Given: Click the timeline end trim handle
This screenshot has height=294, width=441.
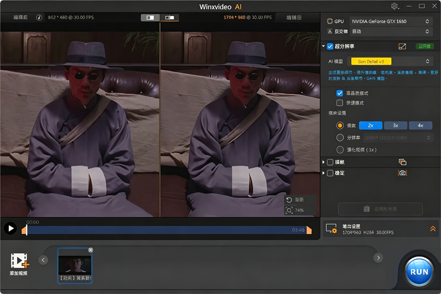Looking at the screenshot, I should pos(309,230).
